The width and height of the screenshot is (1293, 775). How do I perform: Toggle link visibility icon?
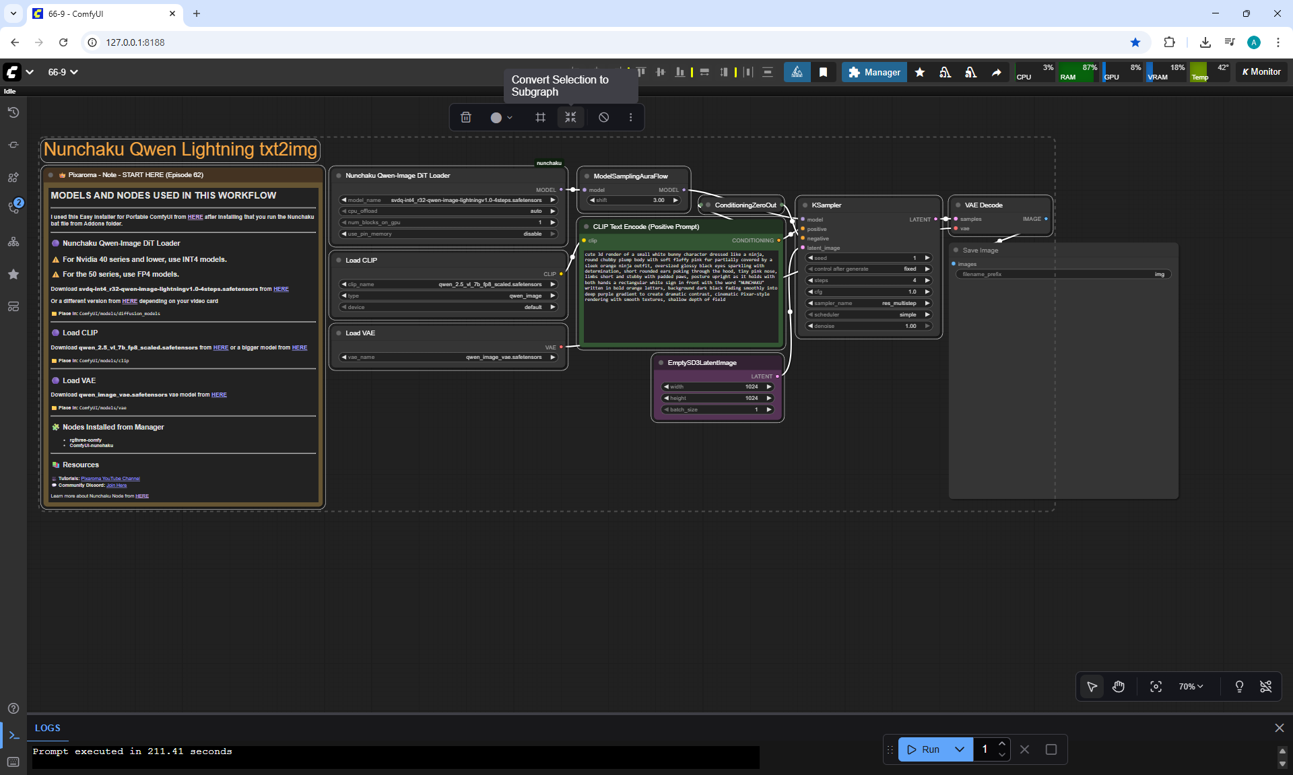(1265, 686)
